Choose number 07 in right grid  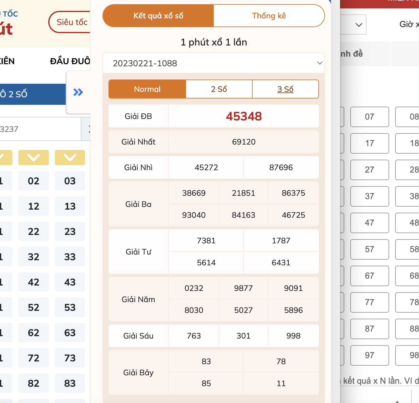point(370,117)
